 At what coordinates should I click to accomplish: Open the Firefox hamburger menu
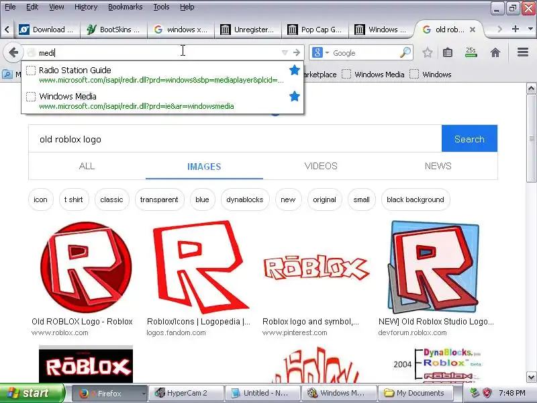point(523,52)
